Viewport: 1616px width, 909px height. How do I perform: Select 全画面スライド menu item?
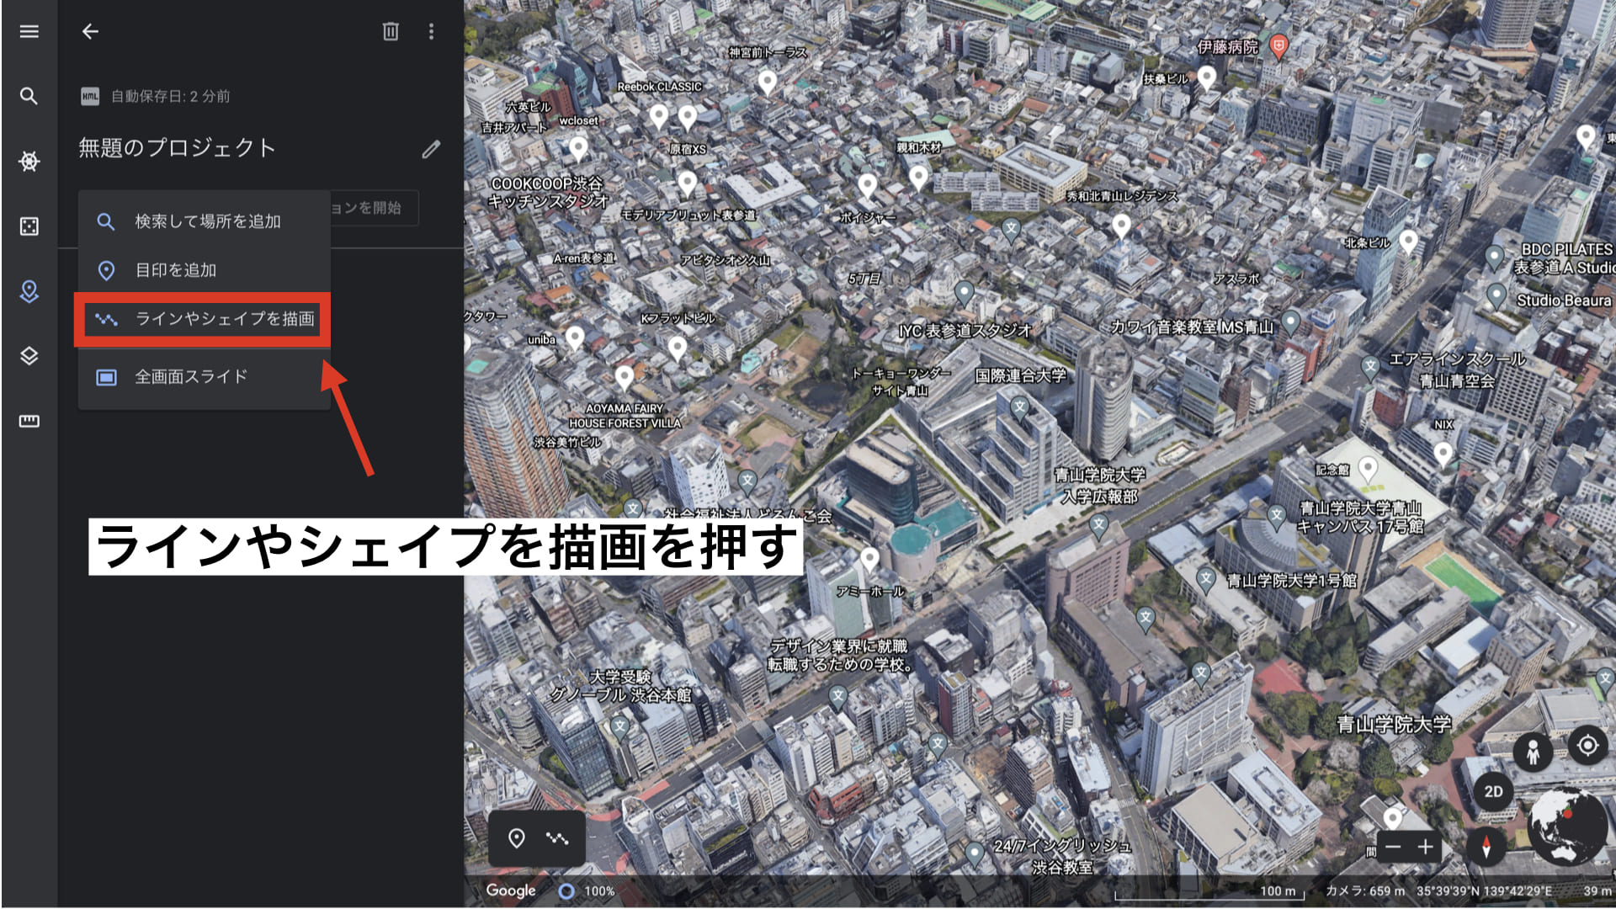pyautogui.click(x=204, y=377)
